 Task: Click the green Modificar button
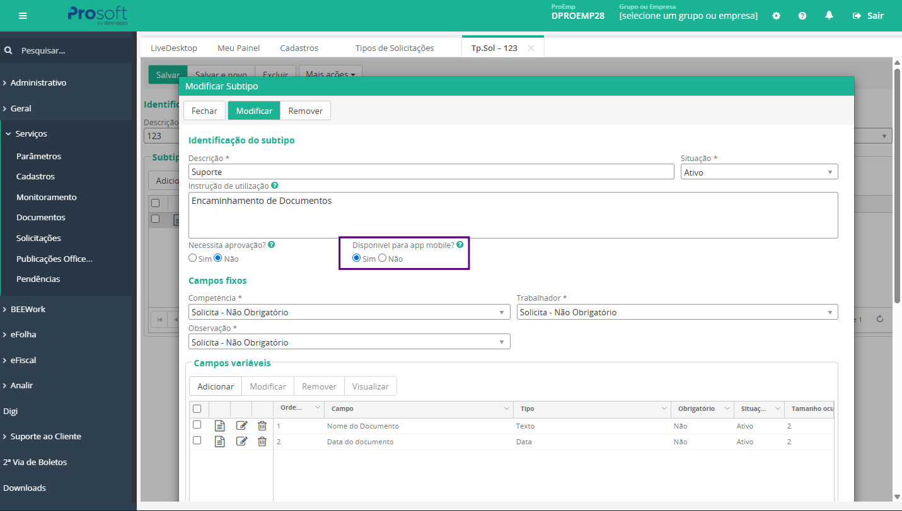tap(254, 111)
